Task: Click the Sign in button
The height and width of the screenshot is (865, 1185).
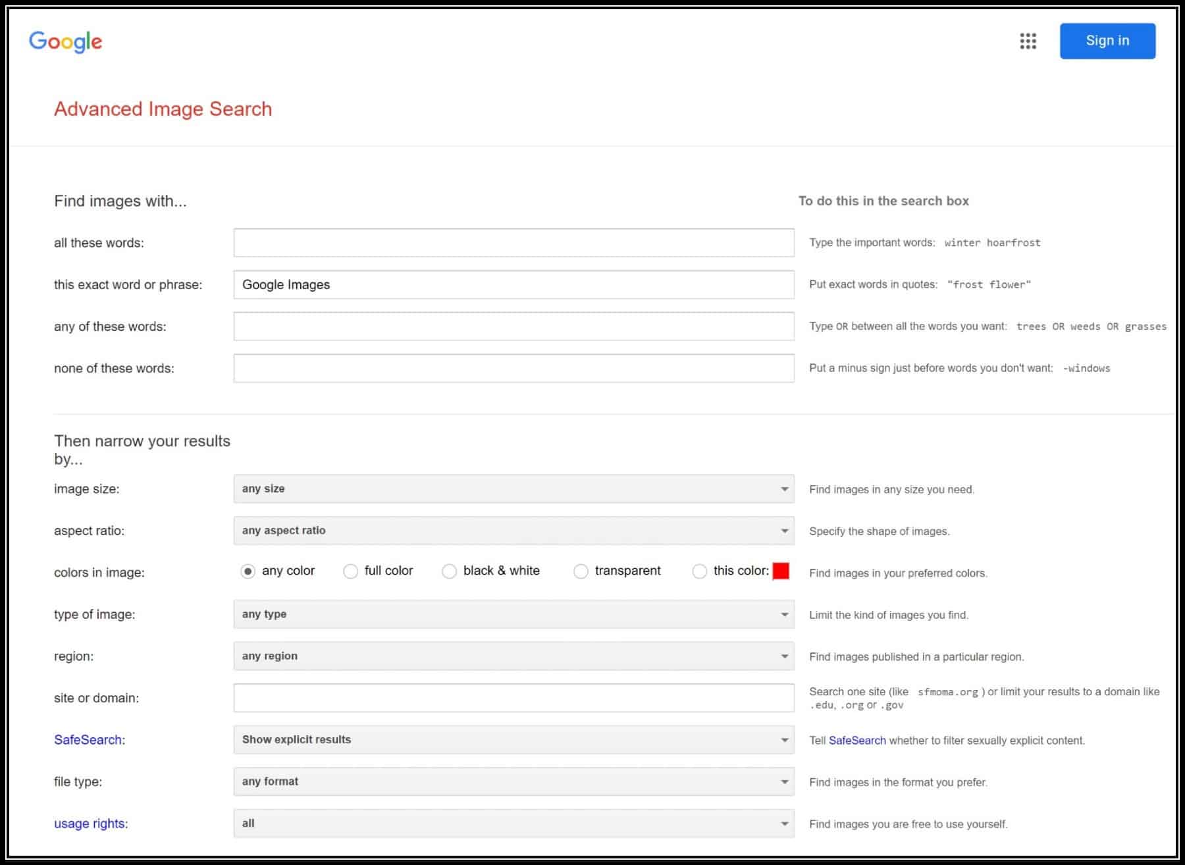Action: pyautogui.click(x=1107, y=41)
